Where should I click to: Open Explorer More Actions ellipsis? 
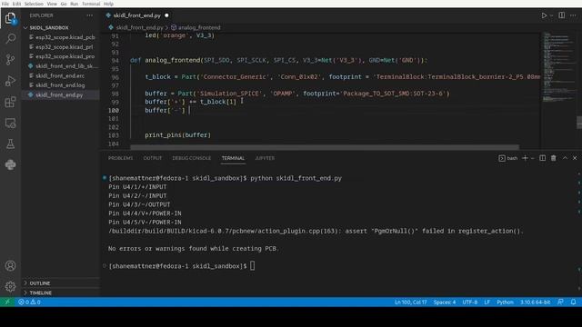90,15
